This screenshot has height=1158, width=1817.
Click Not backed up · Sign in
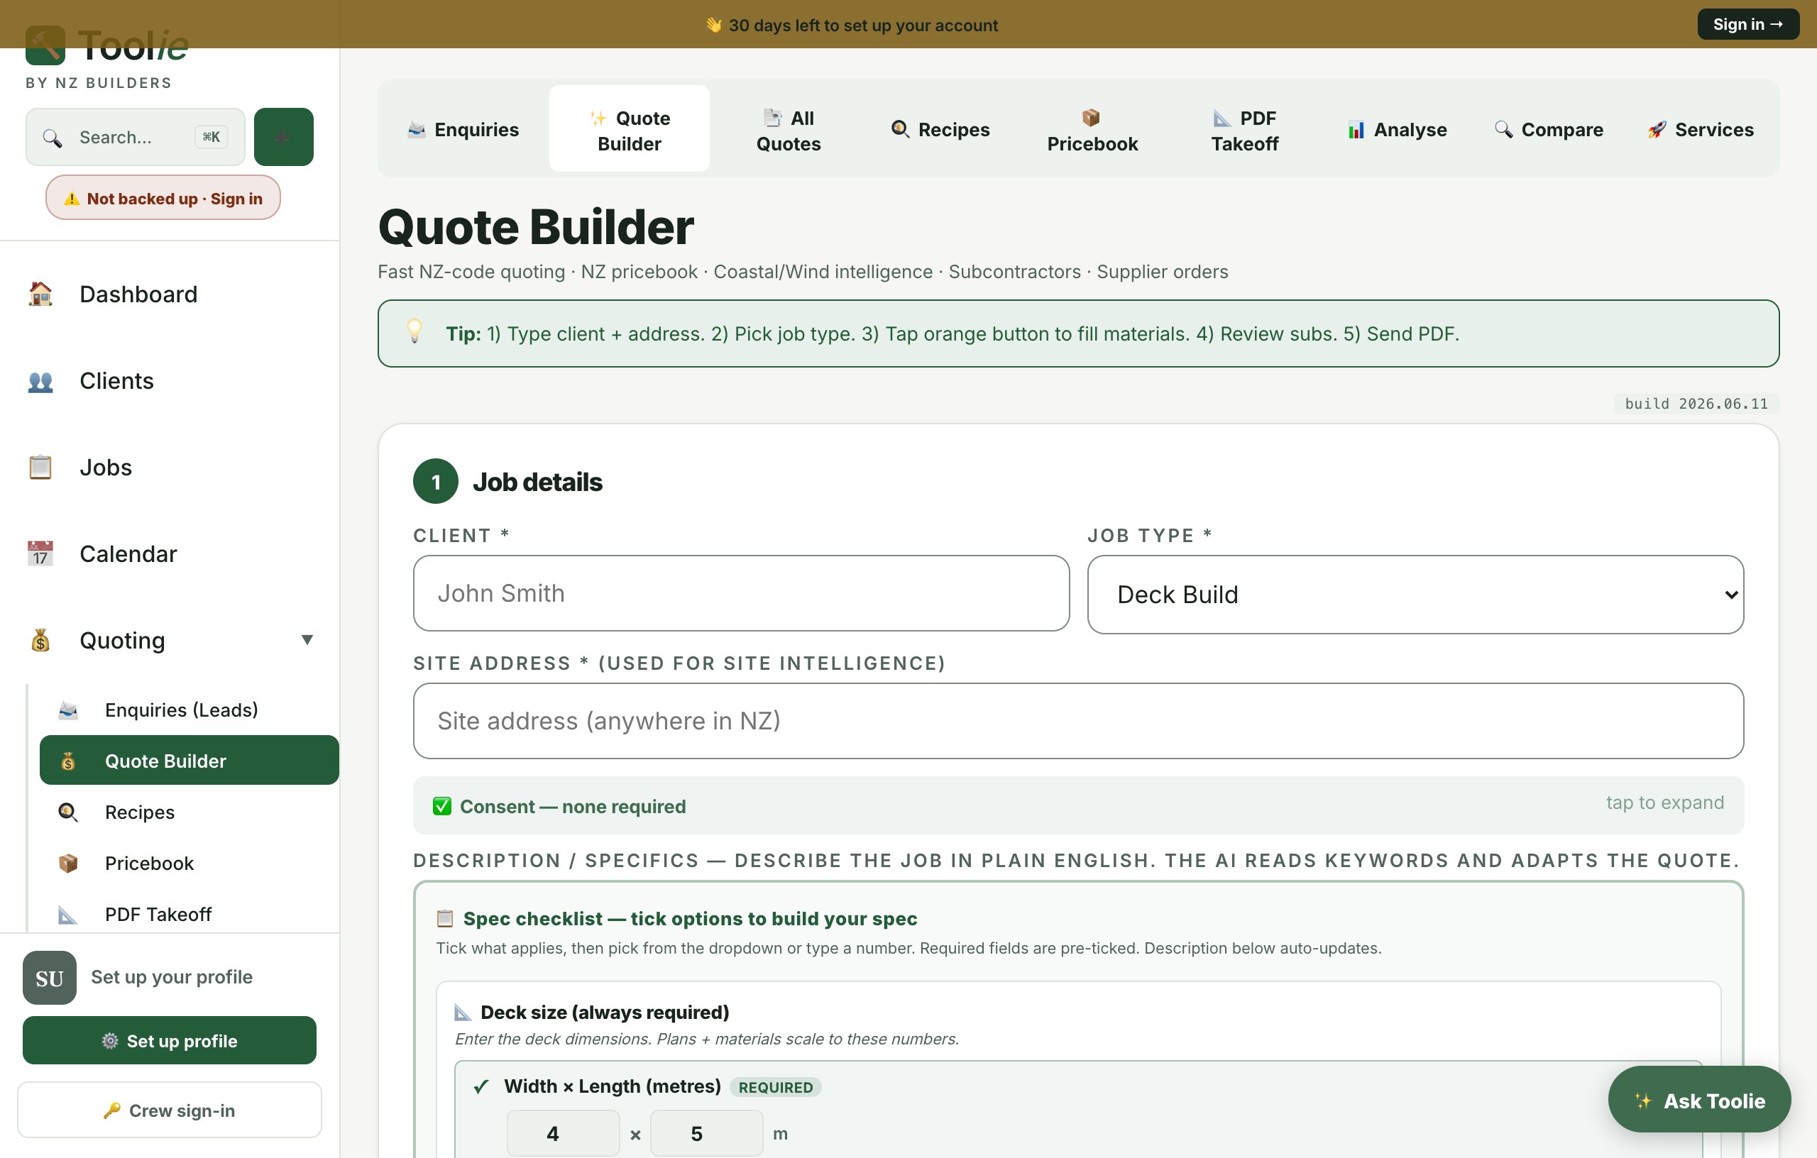163,198
